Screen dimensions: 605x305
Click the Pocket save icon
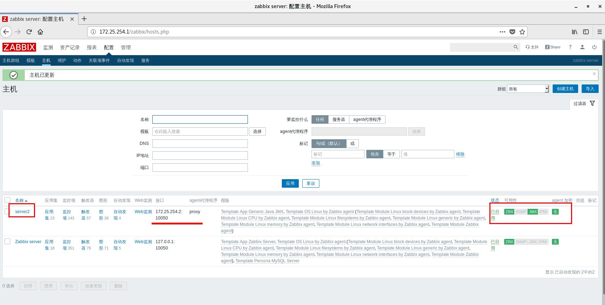pyautogui.click(x=512, y=32)
